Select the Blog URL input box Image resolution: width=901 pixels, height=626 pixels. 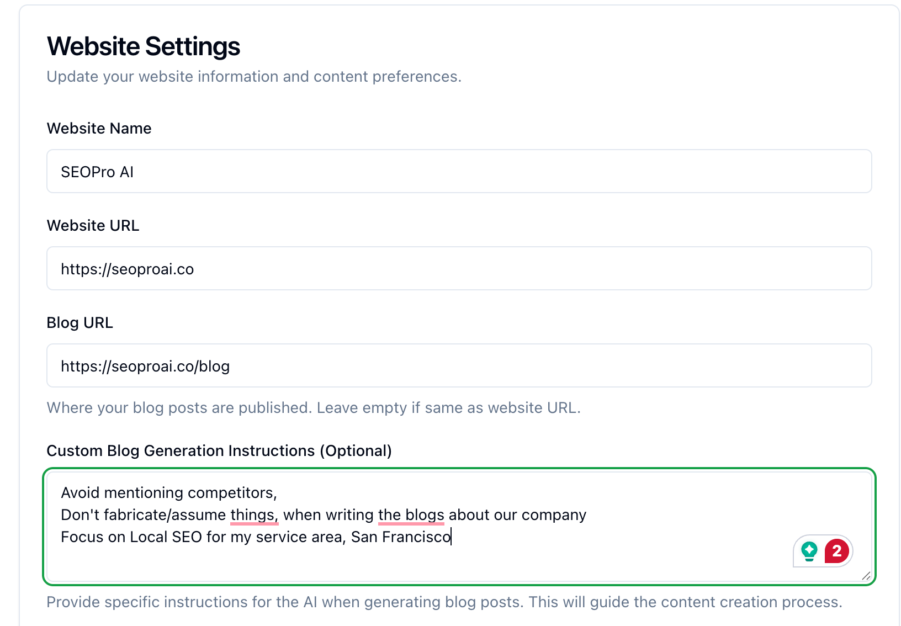pos(458,366)
